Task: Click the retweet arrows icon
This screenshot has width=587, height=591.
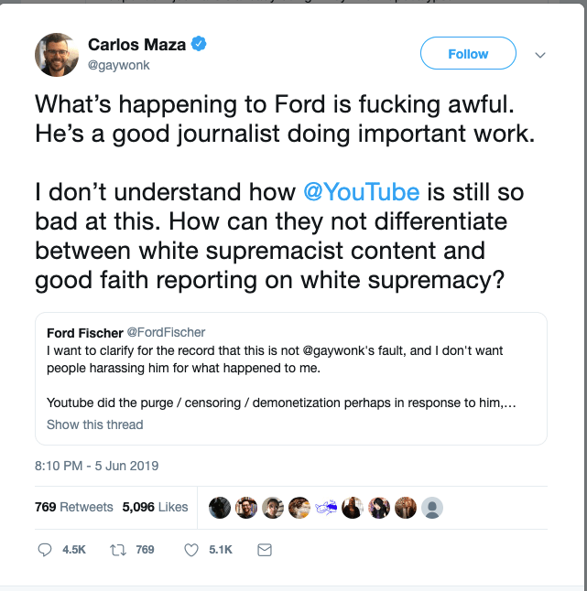Action: 117,550
